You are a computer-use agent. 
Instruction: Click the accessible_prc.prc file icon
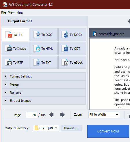point(94,34)
